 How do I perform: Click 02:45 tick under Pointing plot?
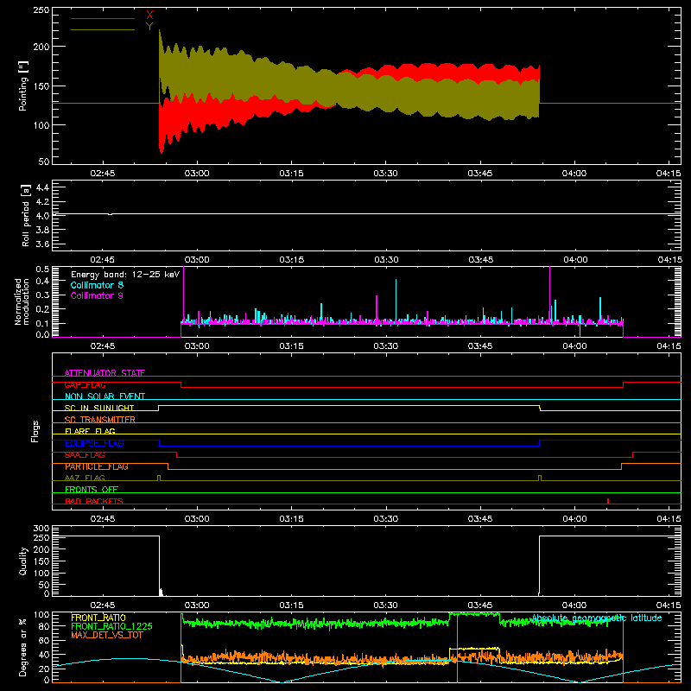click(x=103, y=174)
